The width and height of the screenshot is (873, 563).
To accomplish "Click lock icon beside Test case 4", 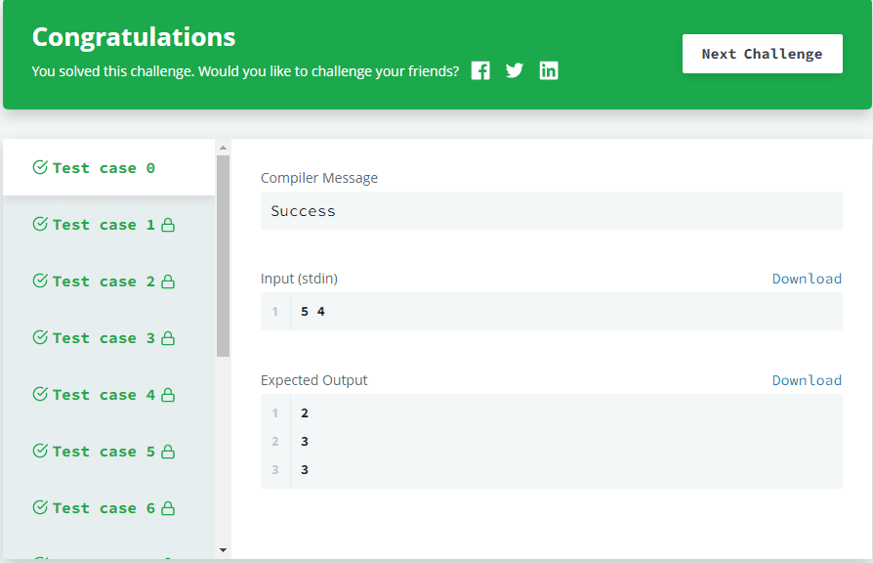I will tap(168, 395).
